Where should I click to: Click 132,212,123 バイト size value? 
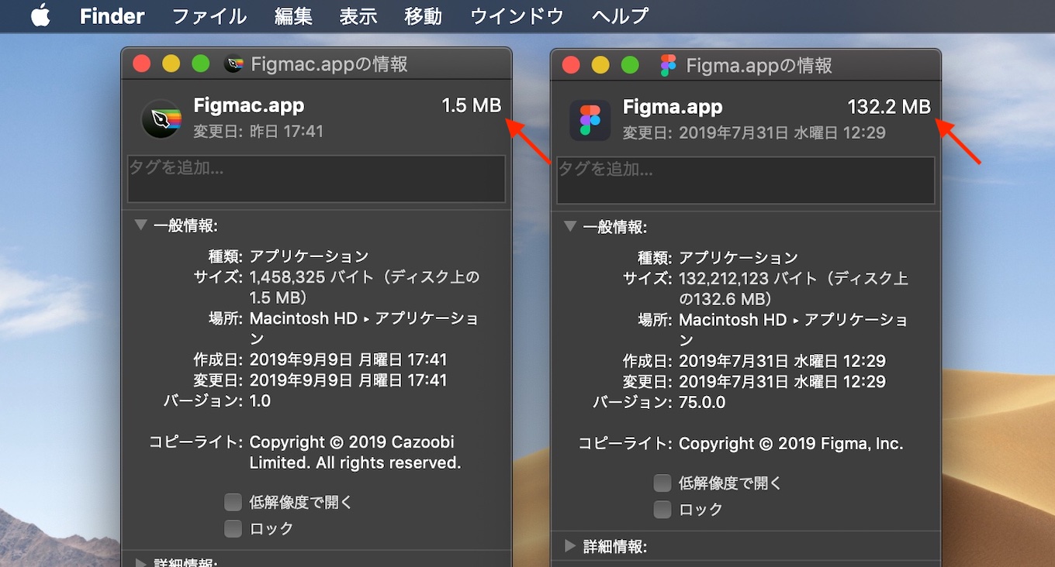click(x=794, y=289)
